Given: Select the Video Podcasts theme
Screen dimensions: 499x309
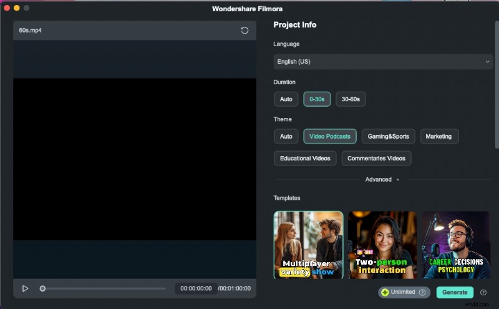Looking at the screenshot, I should pos(330,136).
